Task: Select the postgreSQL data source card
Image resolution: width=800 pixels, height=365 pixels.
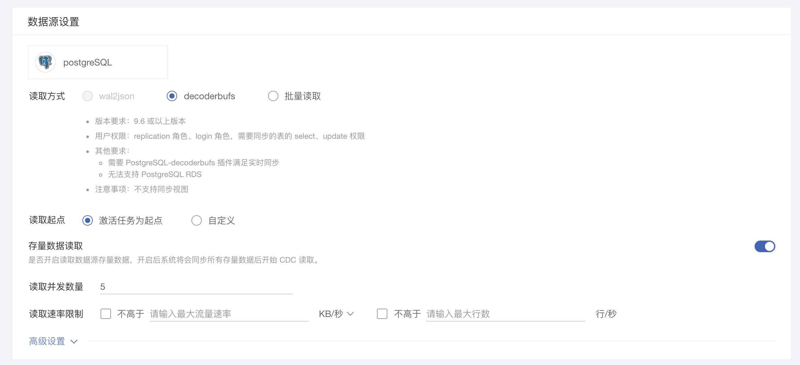Action: pos(98,62)
